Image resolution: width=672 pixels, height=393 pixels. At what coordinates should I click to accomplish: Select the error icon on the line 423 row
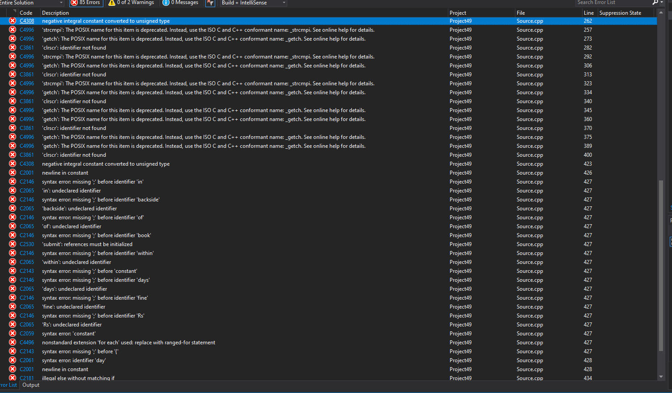(x=13, y=164)
